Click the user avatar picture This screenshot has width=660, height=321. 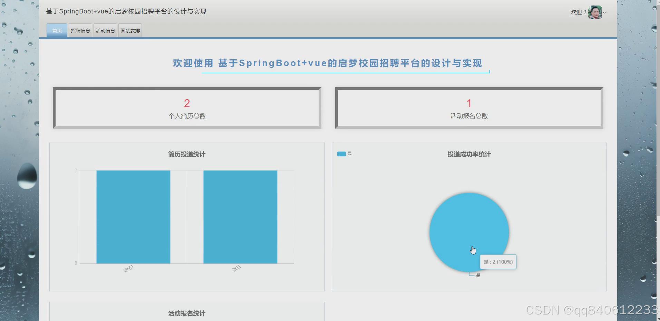pos(595,12)
